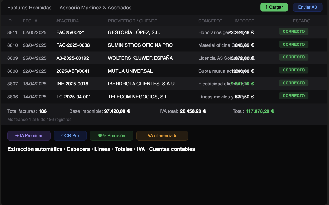Viewport: 329px width, 205px height.
Task: Click supplier WOLTERS KLUWER ESPAÑA
Action: click(140, 58)
